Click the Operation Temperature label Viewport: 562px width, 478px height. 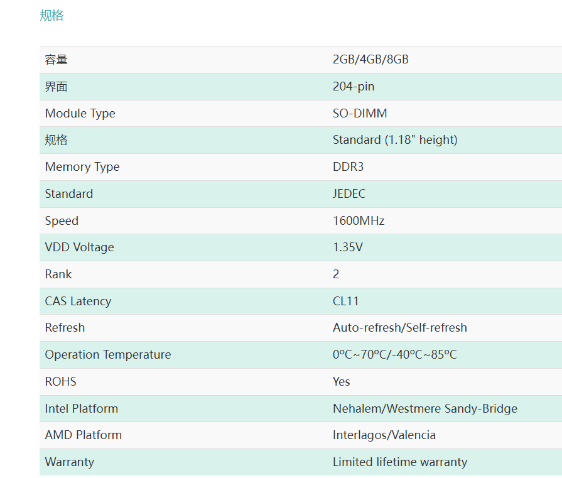click(108, 355)
